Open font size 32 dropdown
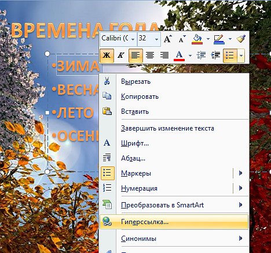Image resolution: width=271 pixels, height=253 pixels. point(156,39)
